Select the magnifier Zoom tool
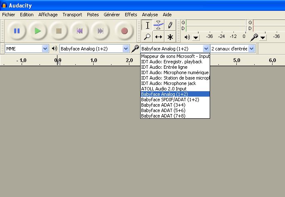The height and width of the screenshot is (197, 285). point(147,37)
